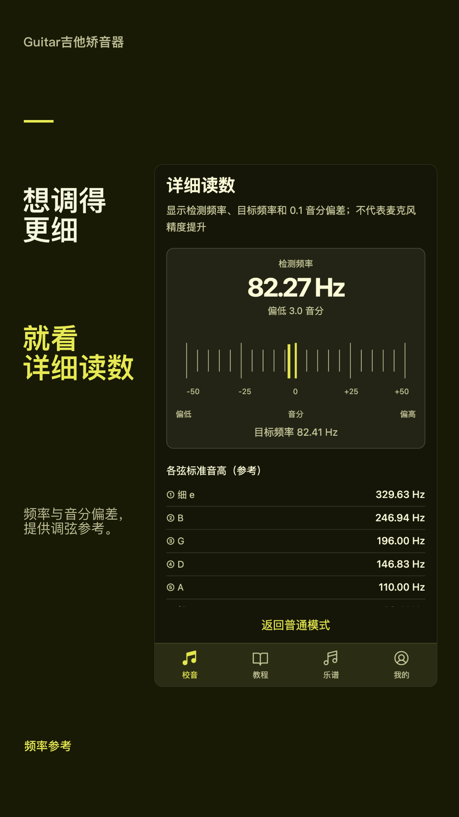Tap the -50 scale label
Viewport: 459px width, 817px height.
point(193,391)
